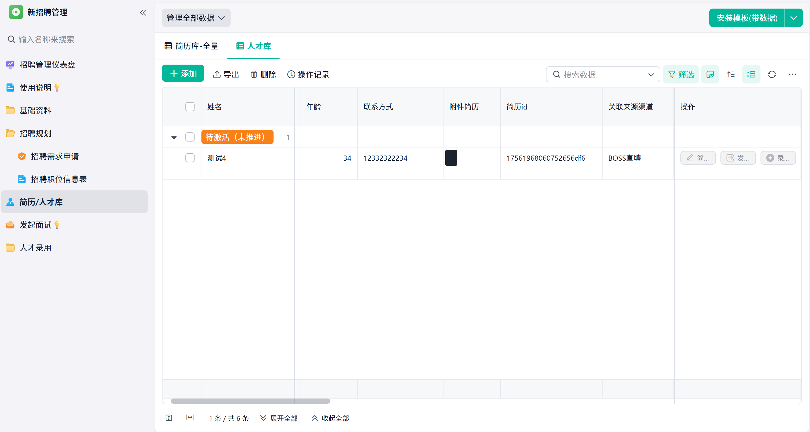This screenshot has height=432, width=810.
Task: Click 操作 column header
Action: 738,107
